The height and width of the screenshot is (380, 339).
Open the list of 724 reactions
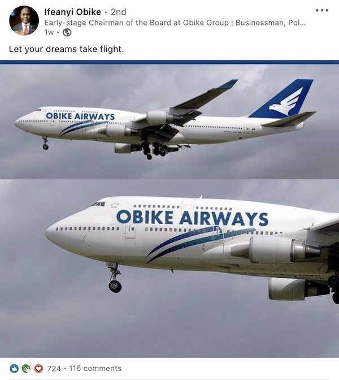(x=54, y=368)
